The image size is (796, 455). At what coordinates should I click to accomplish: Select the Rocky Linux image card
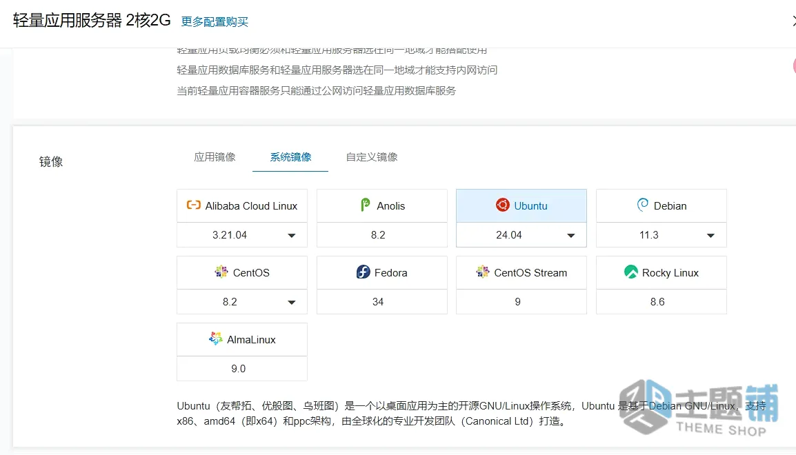(661, 272)
